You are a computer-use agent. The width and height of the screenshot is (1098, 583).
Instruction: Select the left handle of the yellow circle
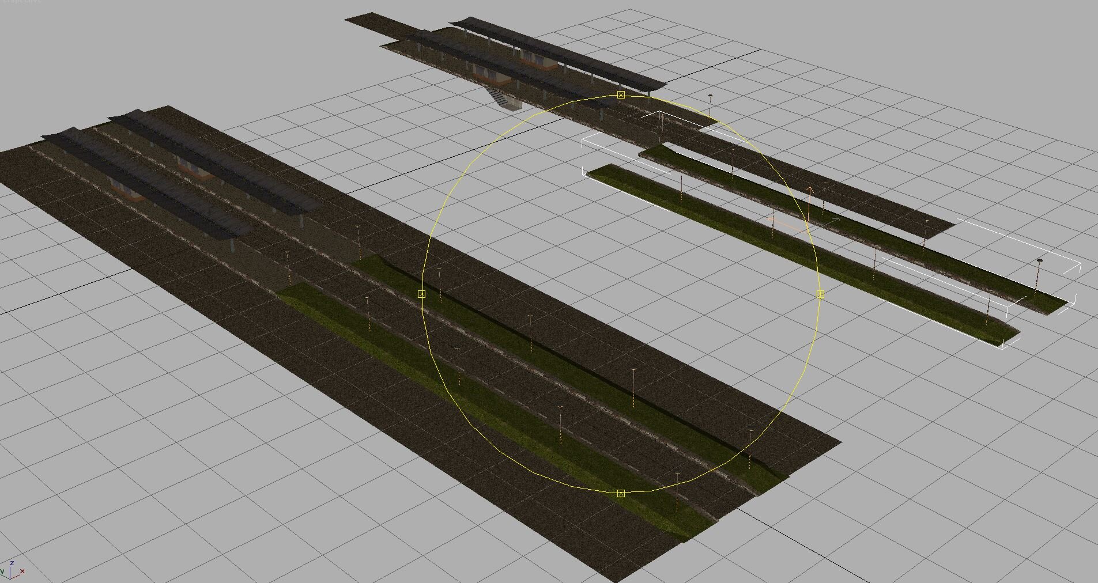click(421, 294)
